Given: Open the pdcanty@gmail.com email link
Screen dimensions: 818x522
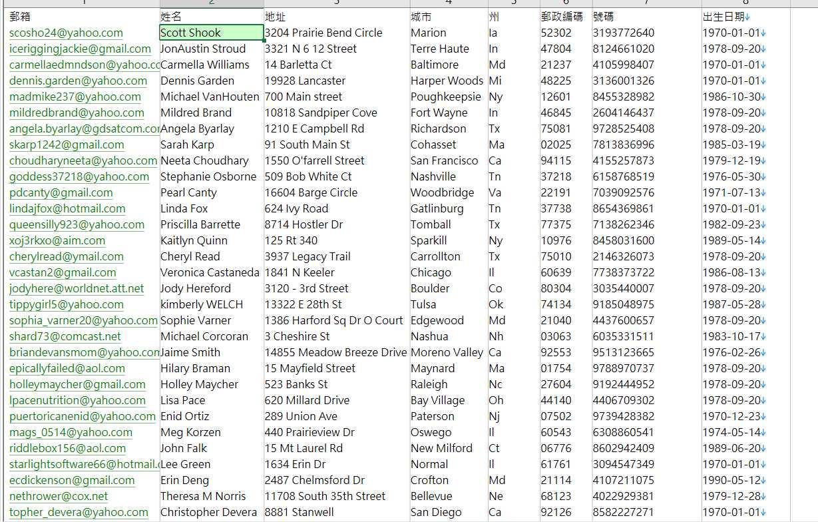Looking at the screenshot, I should pyautogui.click(x=61, y=192).
